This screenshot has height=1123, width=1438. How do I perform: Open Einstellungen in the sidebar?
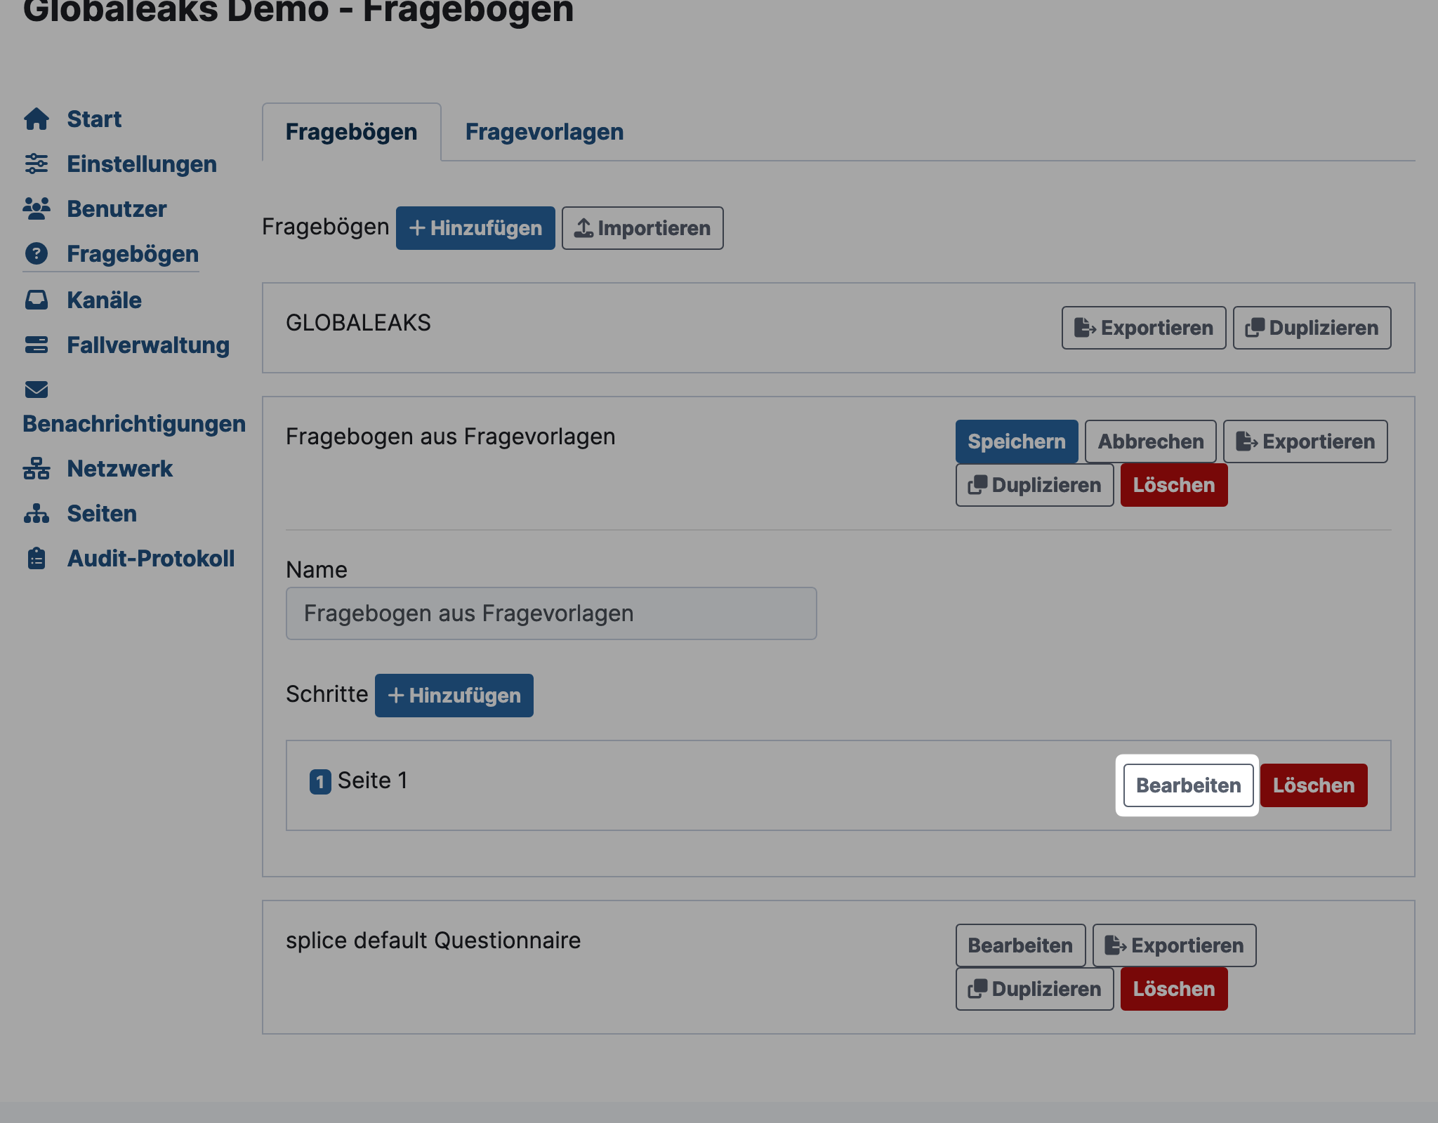tap(142, 164)
